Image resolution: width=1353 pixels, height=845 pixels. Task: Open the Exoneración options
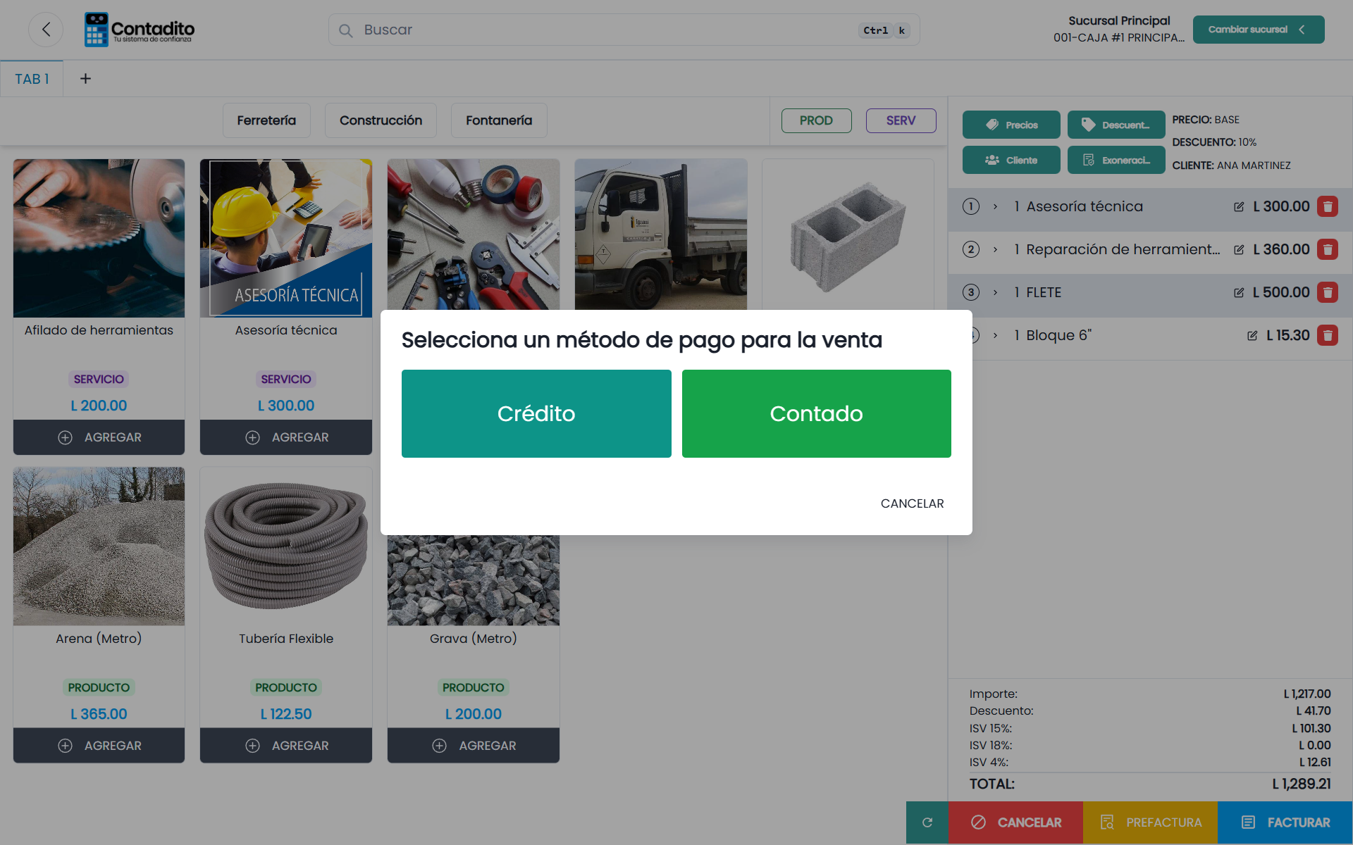click(1116, 160)
